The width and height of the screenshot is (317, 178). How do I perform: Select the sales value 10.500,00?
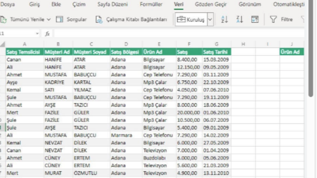(189, 120)
